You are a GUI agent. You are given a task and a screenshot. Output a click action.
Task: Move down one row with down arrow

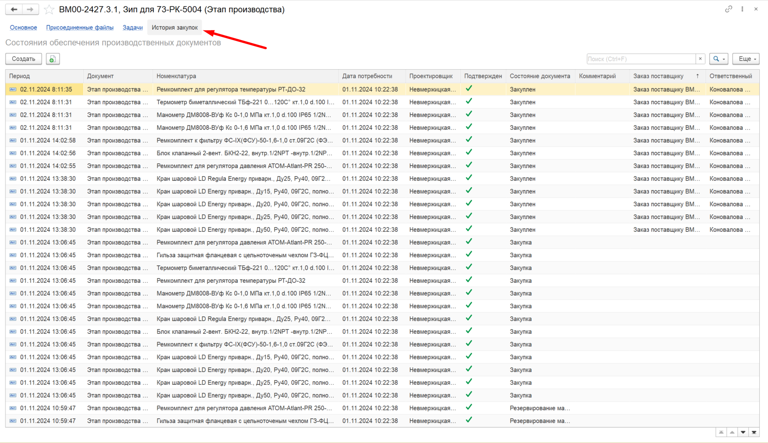point(743,432)
